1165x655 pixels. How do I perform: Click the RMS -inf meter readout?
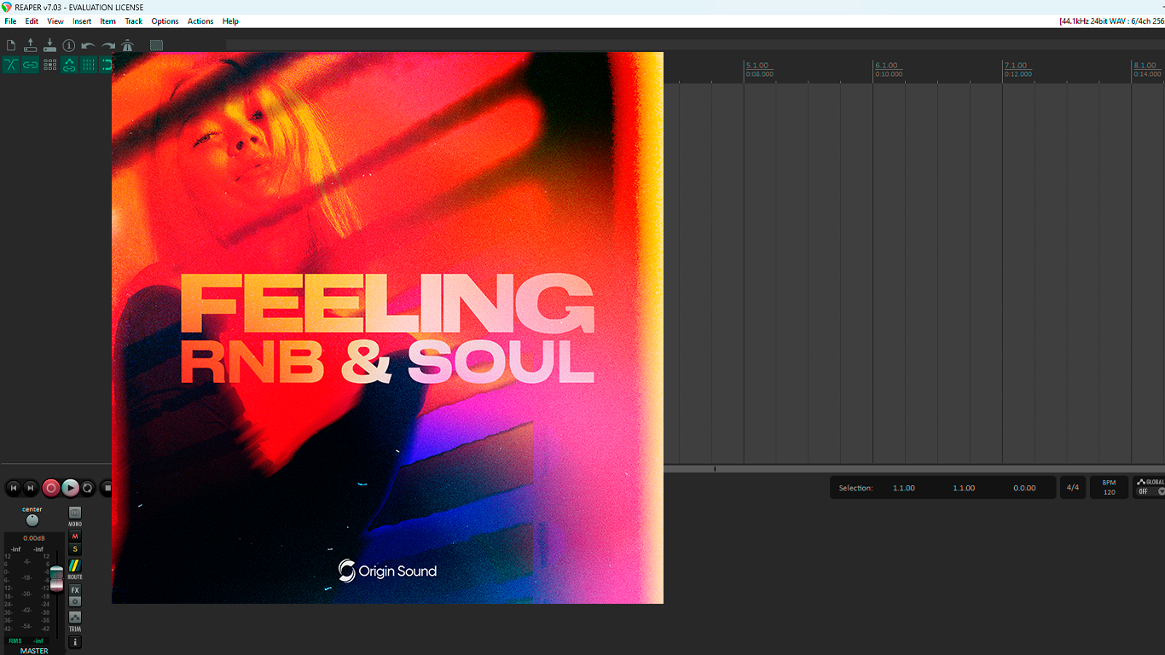(26, 641)
